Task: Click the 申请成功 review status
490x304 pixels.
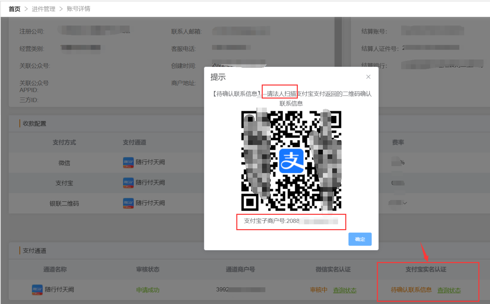Action: (148, 290)
